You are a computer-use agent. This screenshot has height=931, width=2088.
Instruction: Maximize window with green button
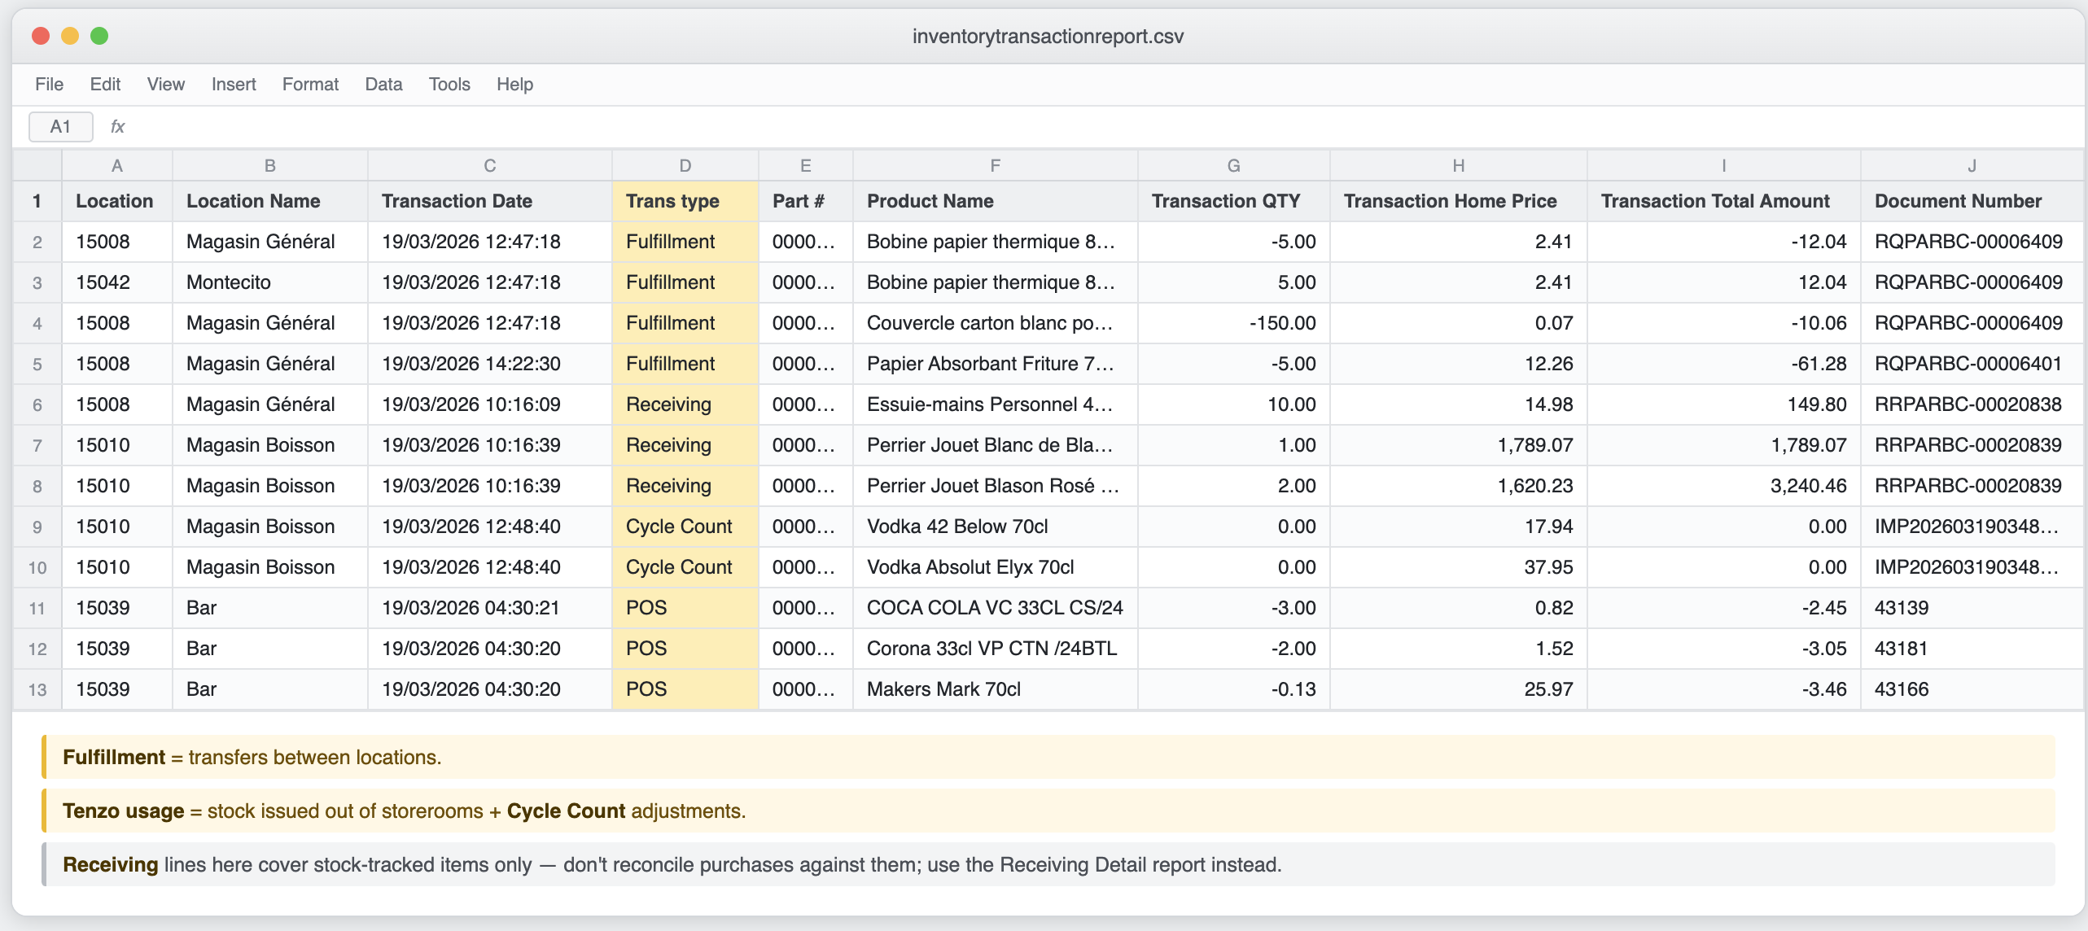[x=99, y=36]
